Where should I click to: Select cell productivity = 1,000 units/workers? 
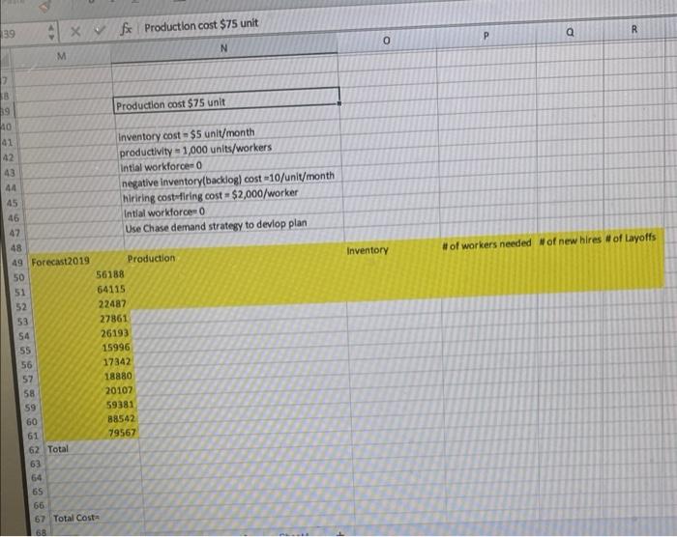tap(195, 150)
